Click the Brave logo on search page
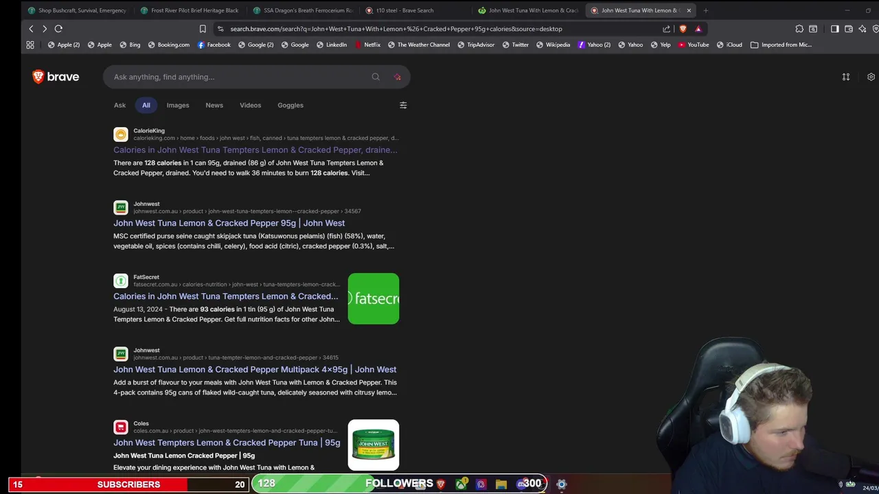The image size is (879, 494). coord(56,77)
